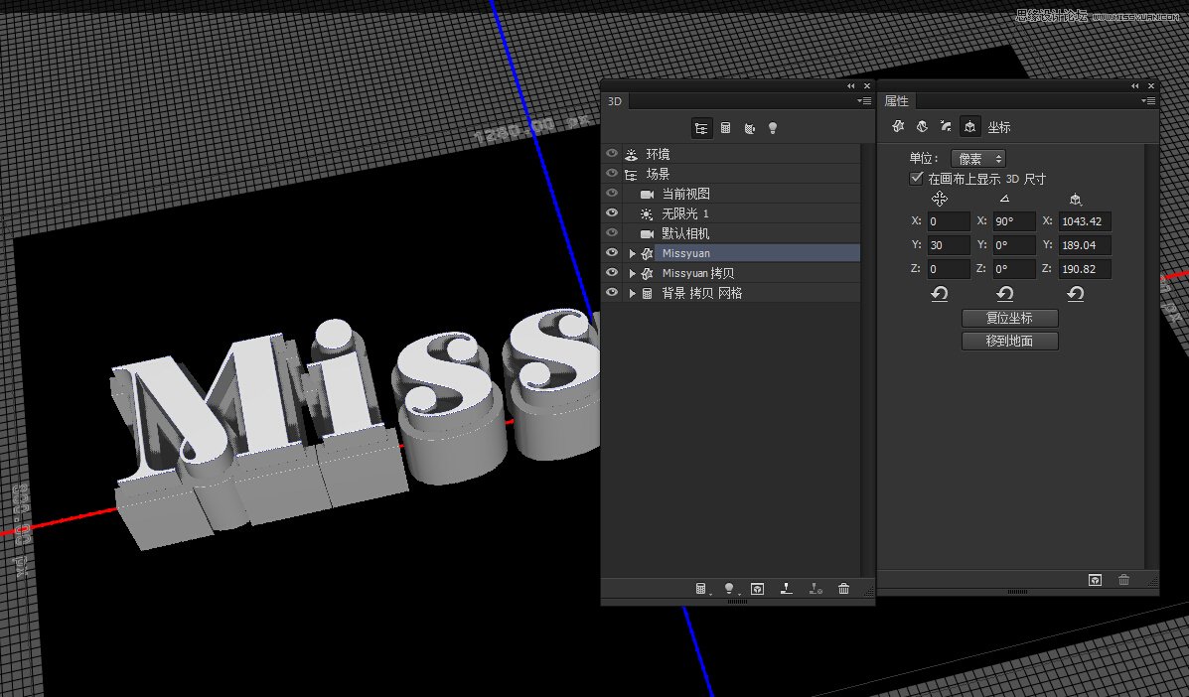The height and width of the screenshot is (697, 1189).
Task: Select the 属性 panel tab
Action: coord(897,100)
